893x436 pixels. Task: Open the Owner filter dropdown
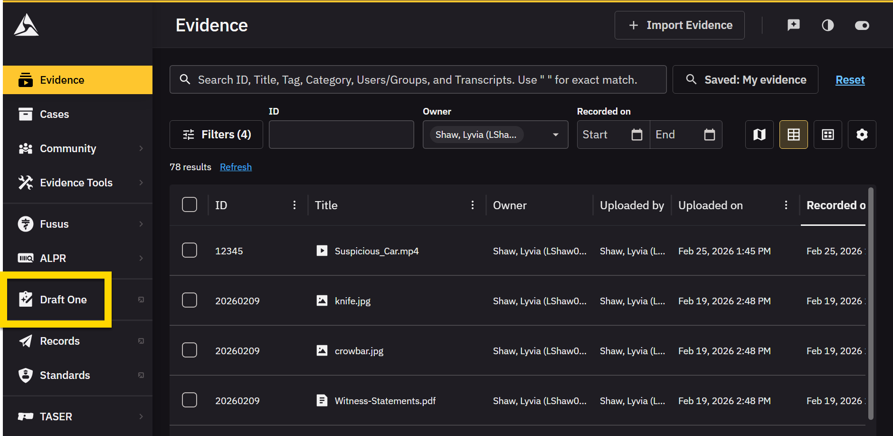[x=555, y=135]
